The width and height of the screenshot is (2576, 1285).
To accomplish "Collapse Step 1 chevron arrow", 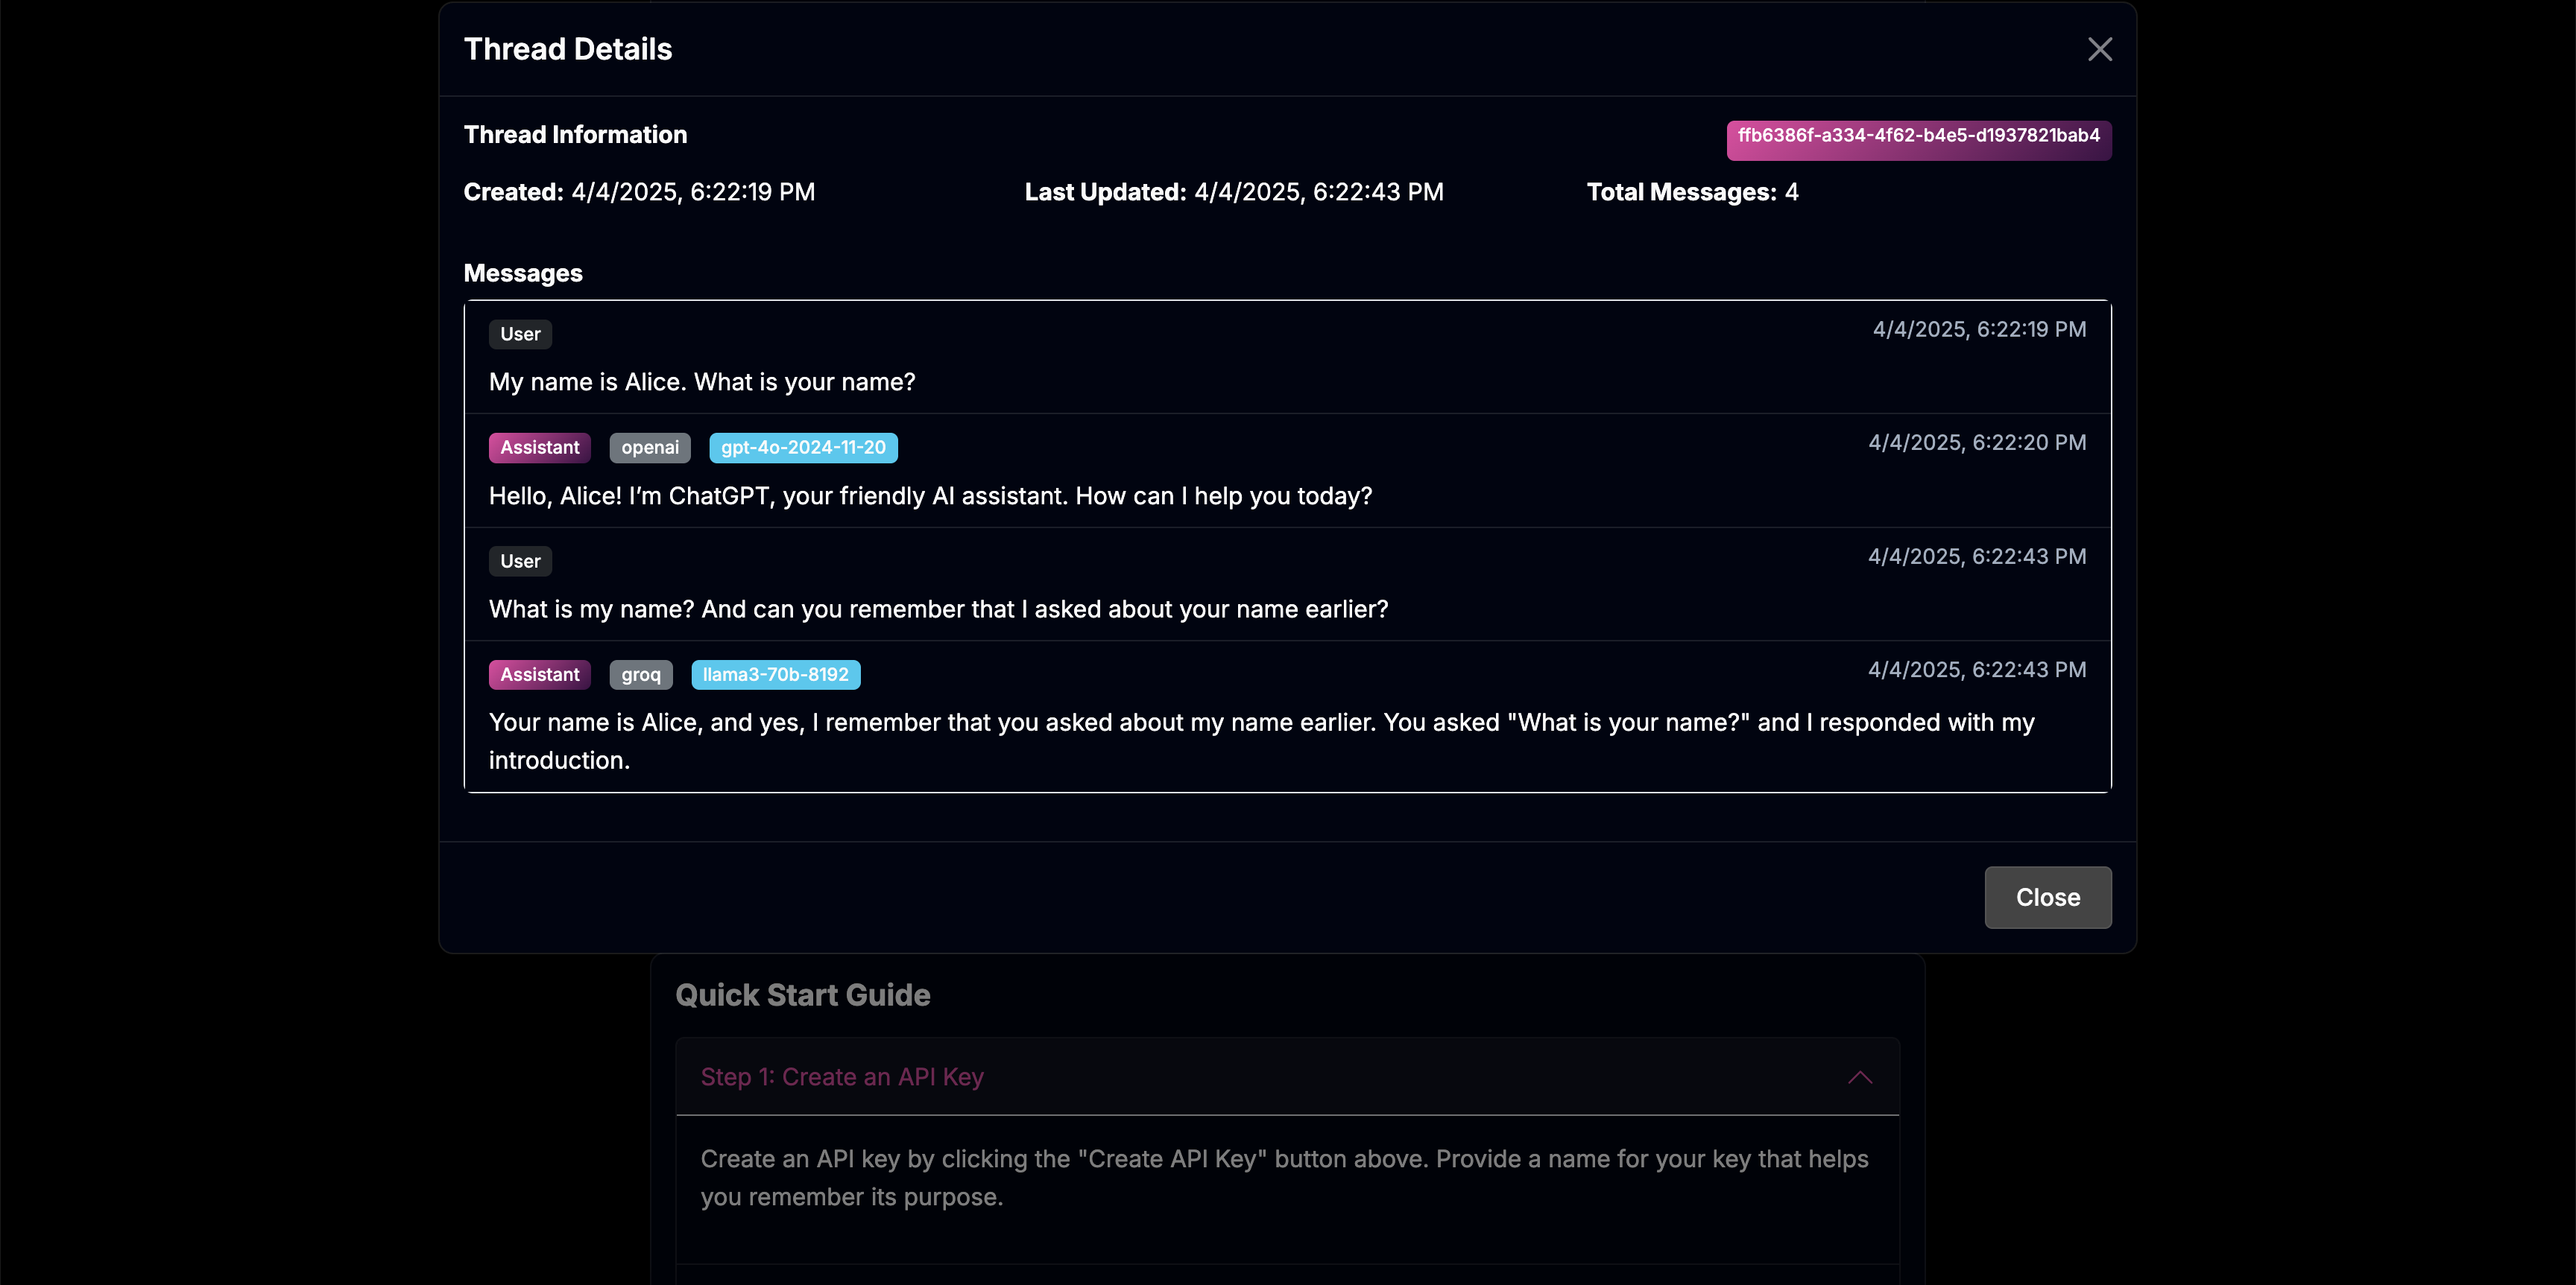I will pyautogui.click(x=1859, y=1077).
